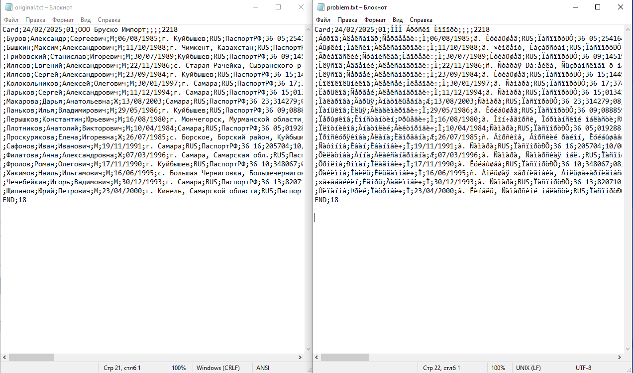Minimize the problem.txt Notepad window

[x=575, y=7]
